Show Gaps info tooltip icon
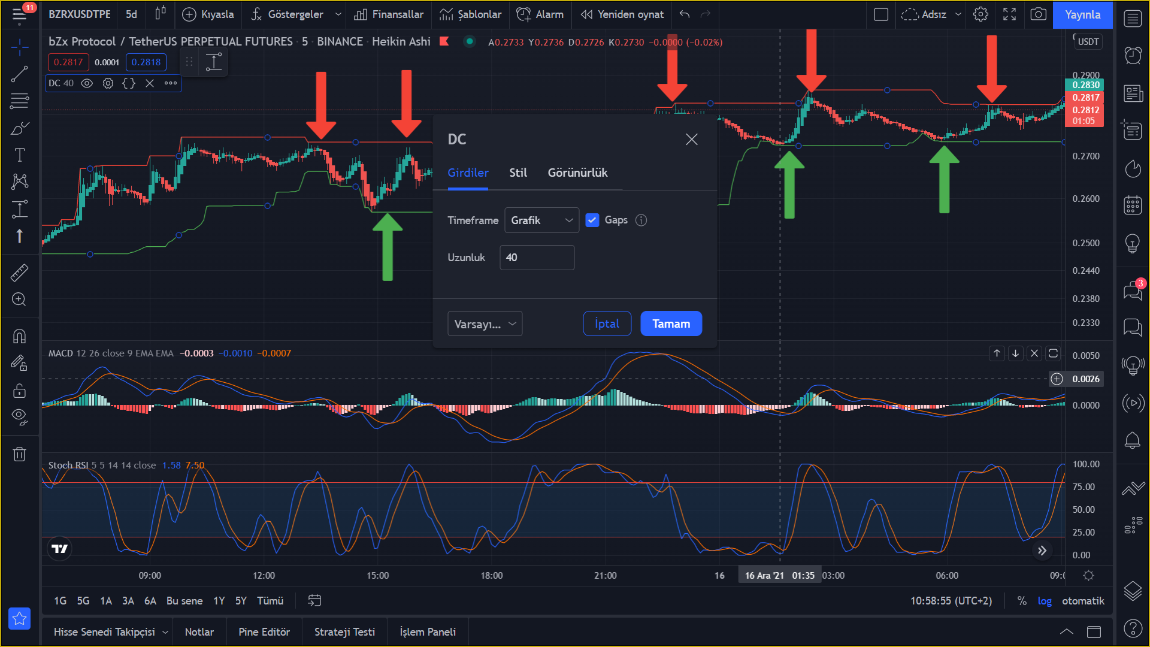The width and height of the screenshot is (1150, 647). (641, 220)
